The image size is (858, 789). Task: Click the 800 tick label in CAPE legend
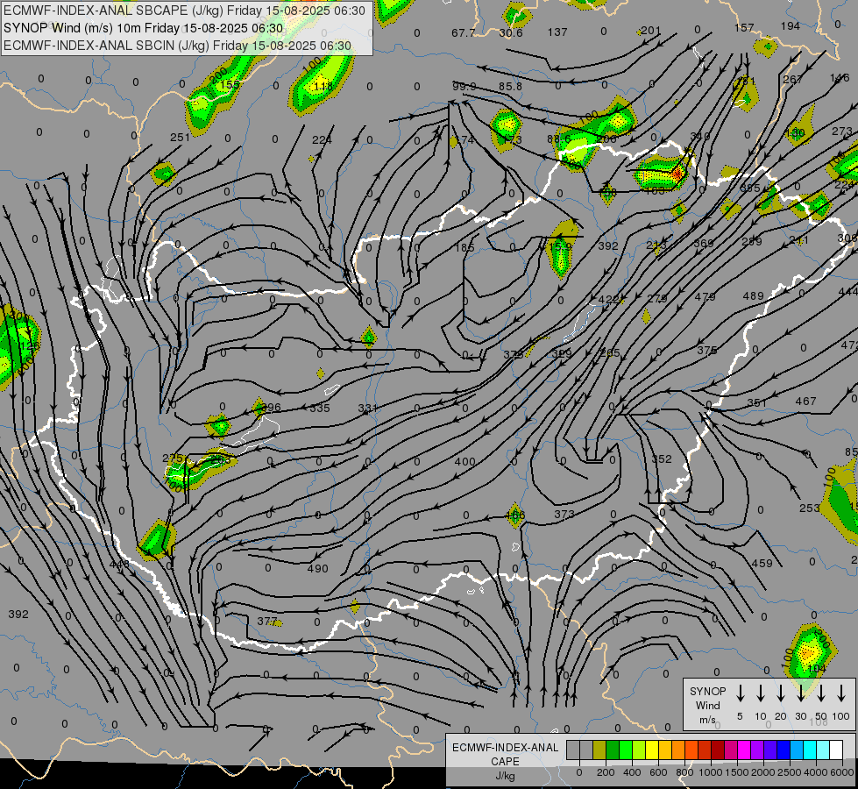pyautogui.click(x=684, y=772)
